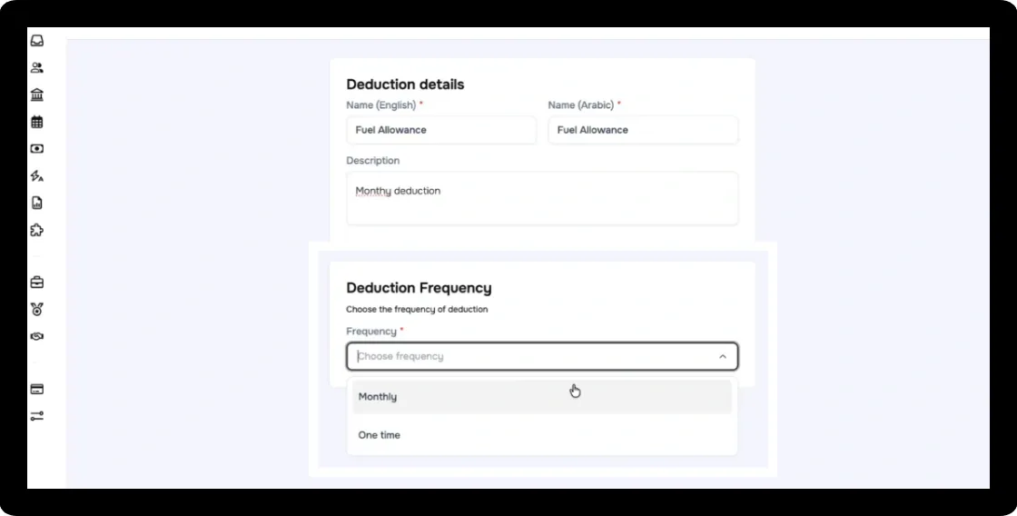Click 'Choose the frequency of deduction' text
Screen dimensions: 1017x516
(417, 310)
